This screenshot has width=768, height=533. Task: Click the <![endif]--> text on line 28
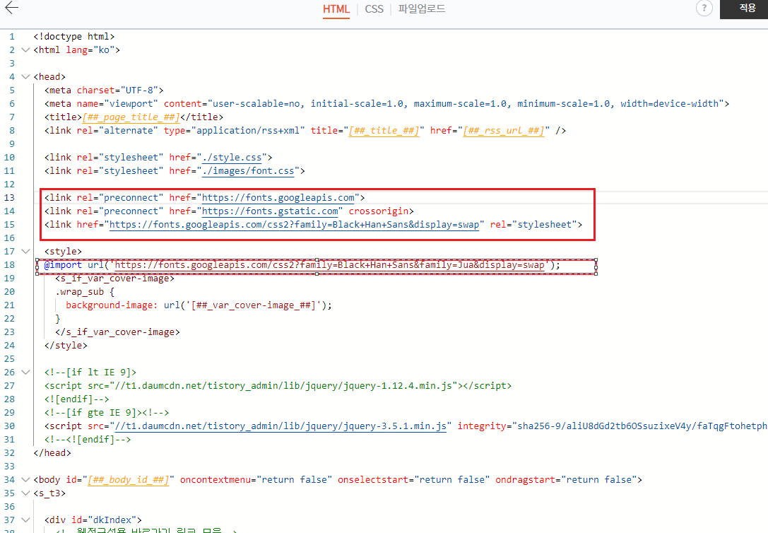[76, 399]
